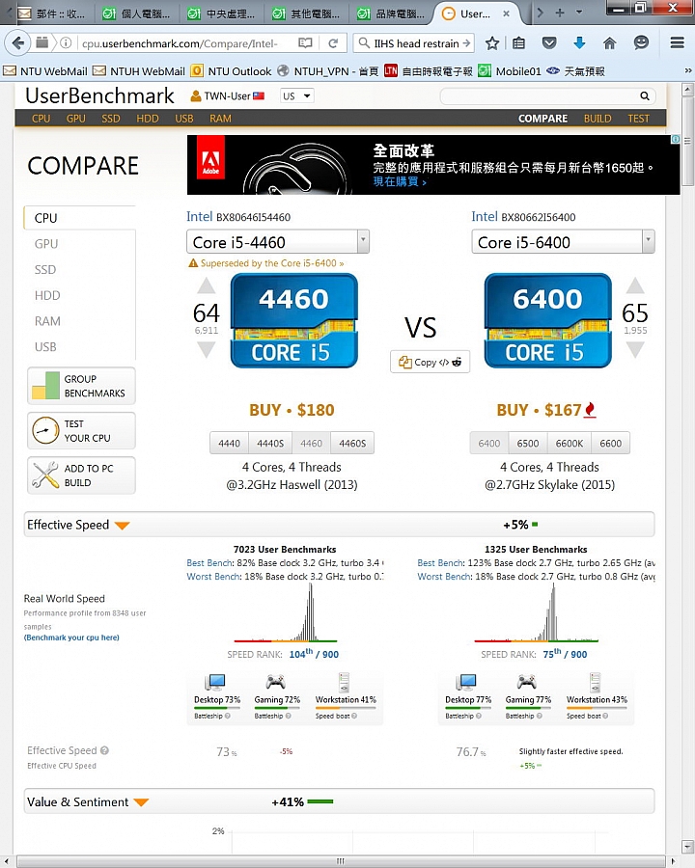Click Copy comparison button
Viewport: 695px width, 868px height.
(431, 362)
